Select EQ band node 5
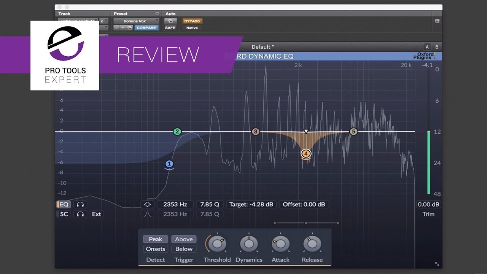The height and width of the screenshot is (274, 487). (353, 132)
